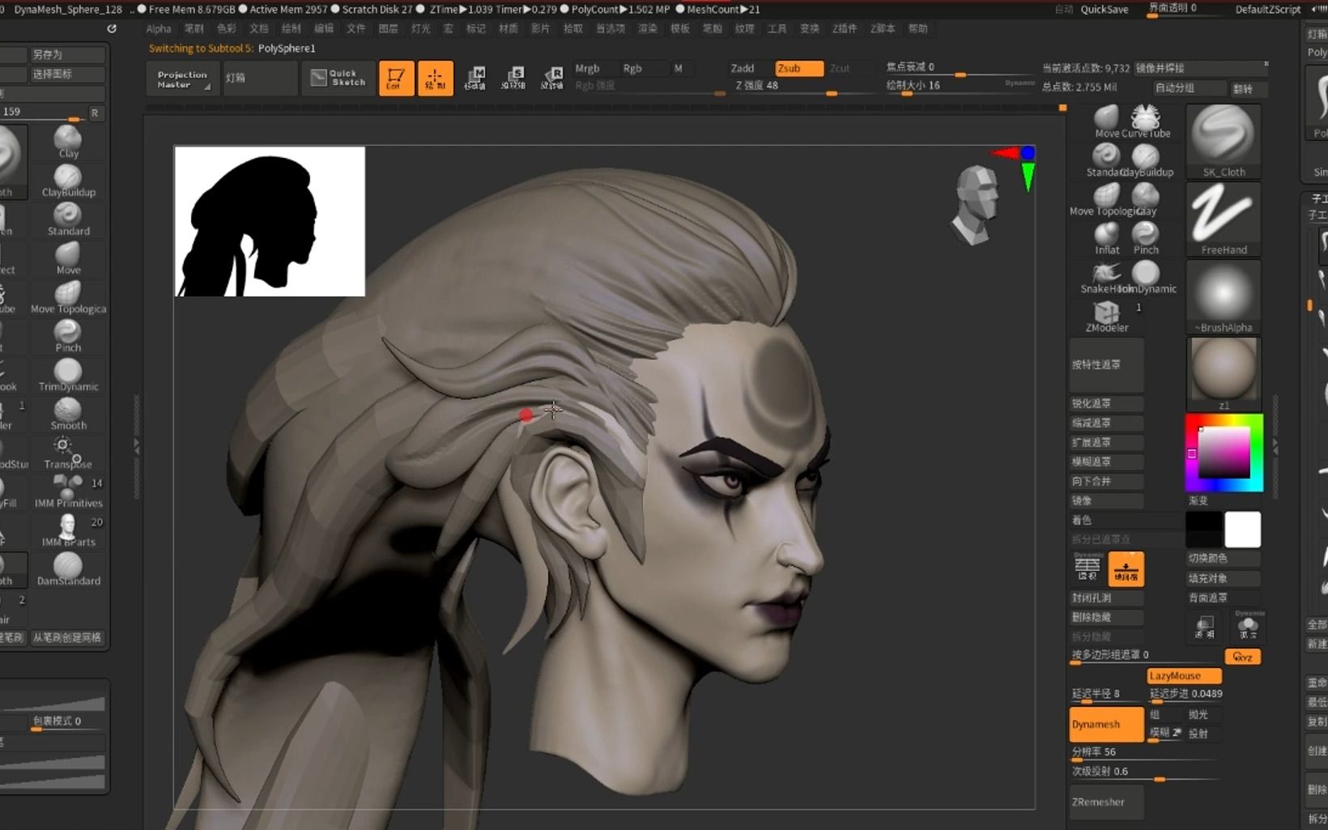Enable Zadd sculpting mode
Viewport: 1328px width, 830px height.
tap(743, 68)
